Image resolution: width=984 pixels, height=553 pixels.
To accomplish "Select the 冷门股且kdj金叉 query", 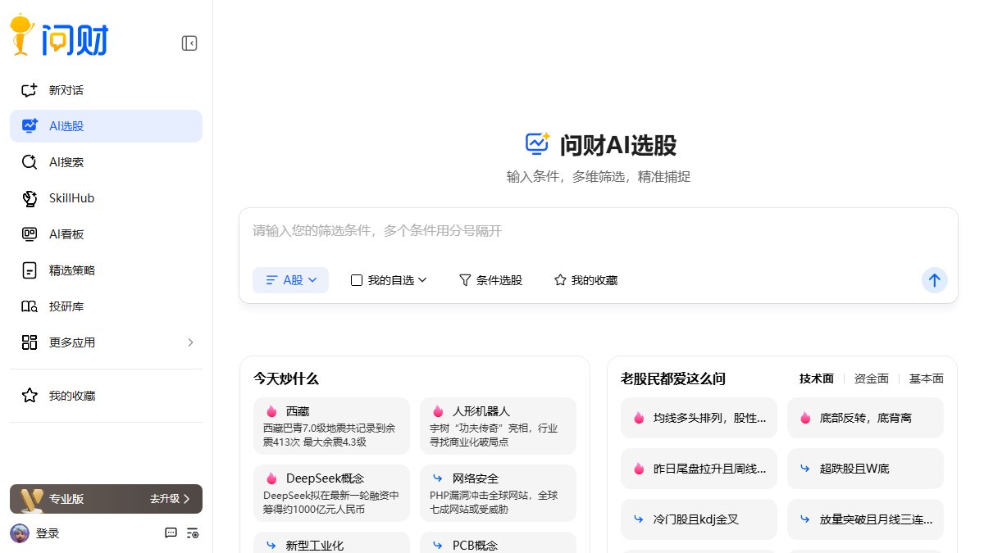I will [x=699, y=519].
